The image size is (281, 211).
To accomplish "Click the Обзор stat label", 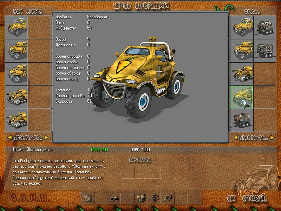I will [x=61, y=39].
